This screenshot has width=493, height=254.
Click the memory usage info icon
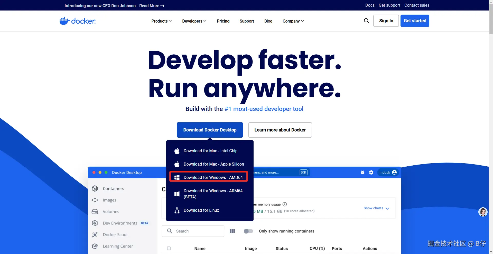pos(285,204)
